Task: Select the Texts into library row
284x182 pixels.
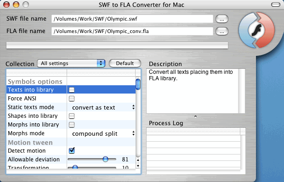Action: coord(71,90)
